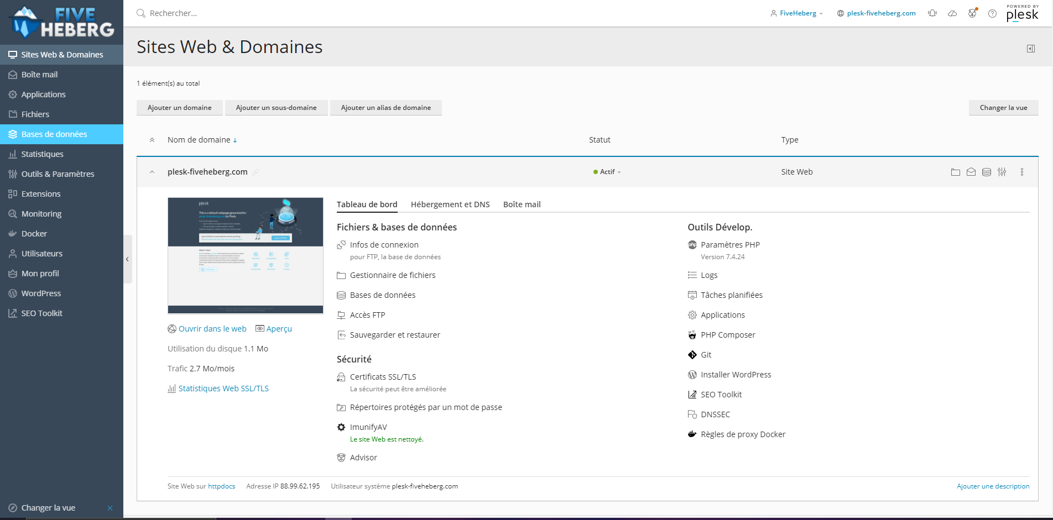The width and height of the screenshot is (1053, 520).
Task: Open Docker in the sidebar
Action: [61, 234]
